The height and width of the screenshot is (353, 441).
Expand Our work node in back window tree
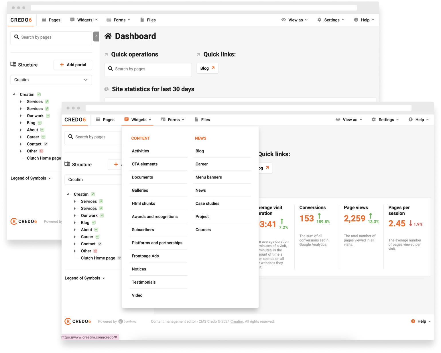pos(21,116)
